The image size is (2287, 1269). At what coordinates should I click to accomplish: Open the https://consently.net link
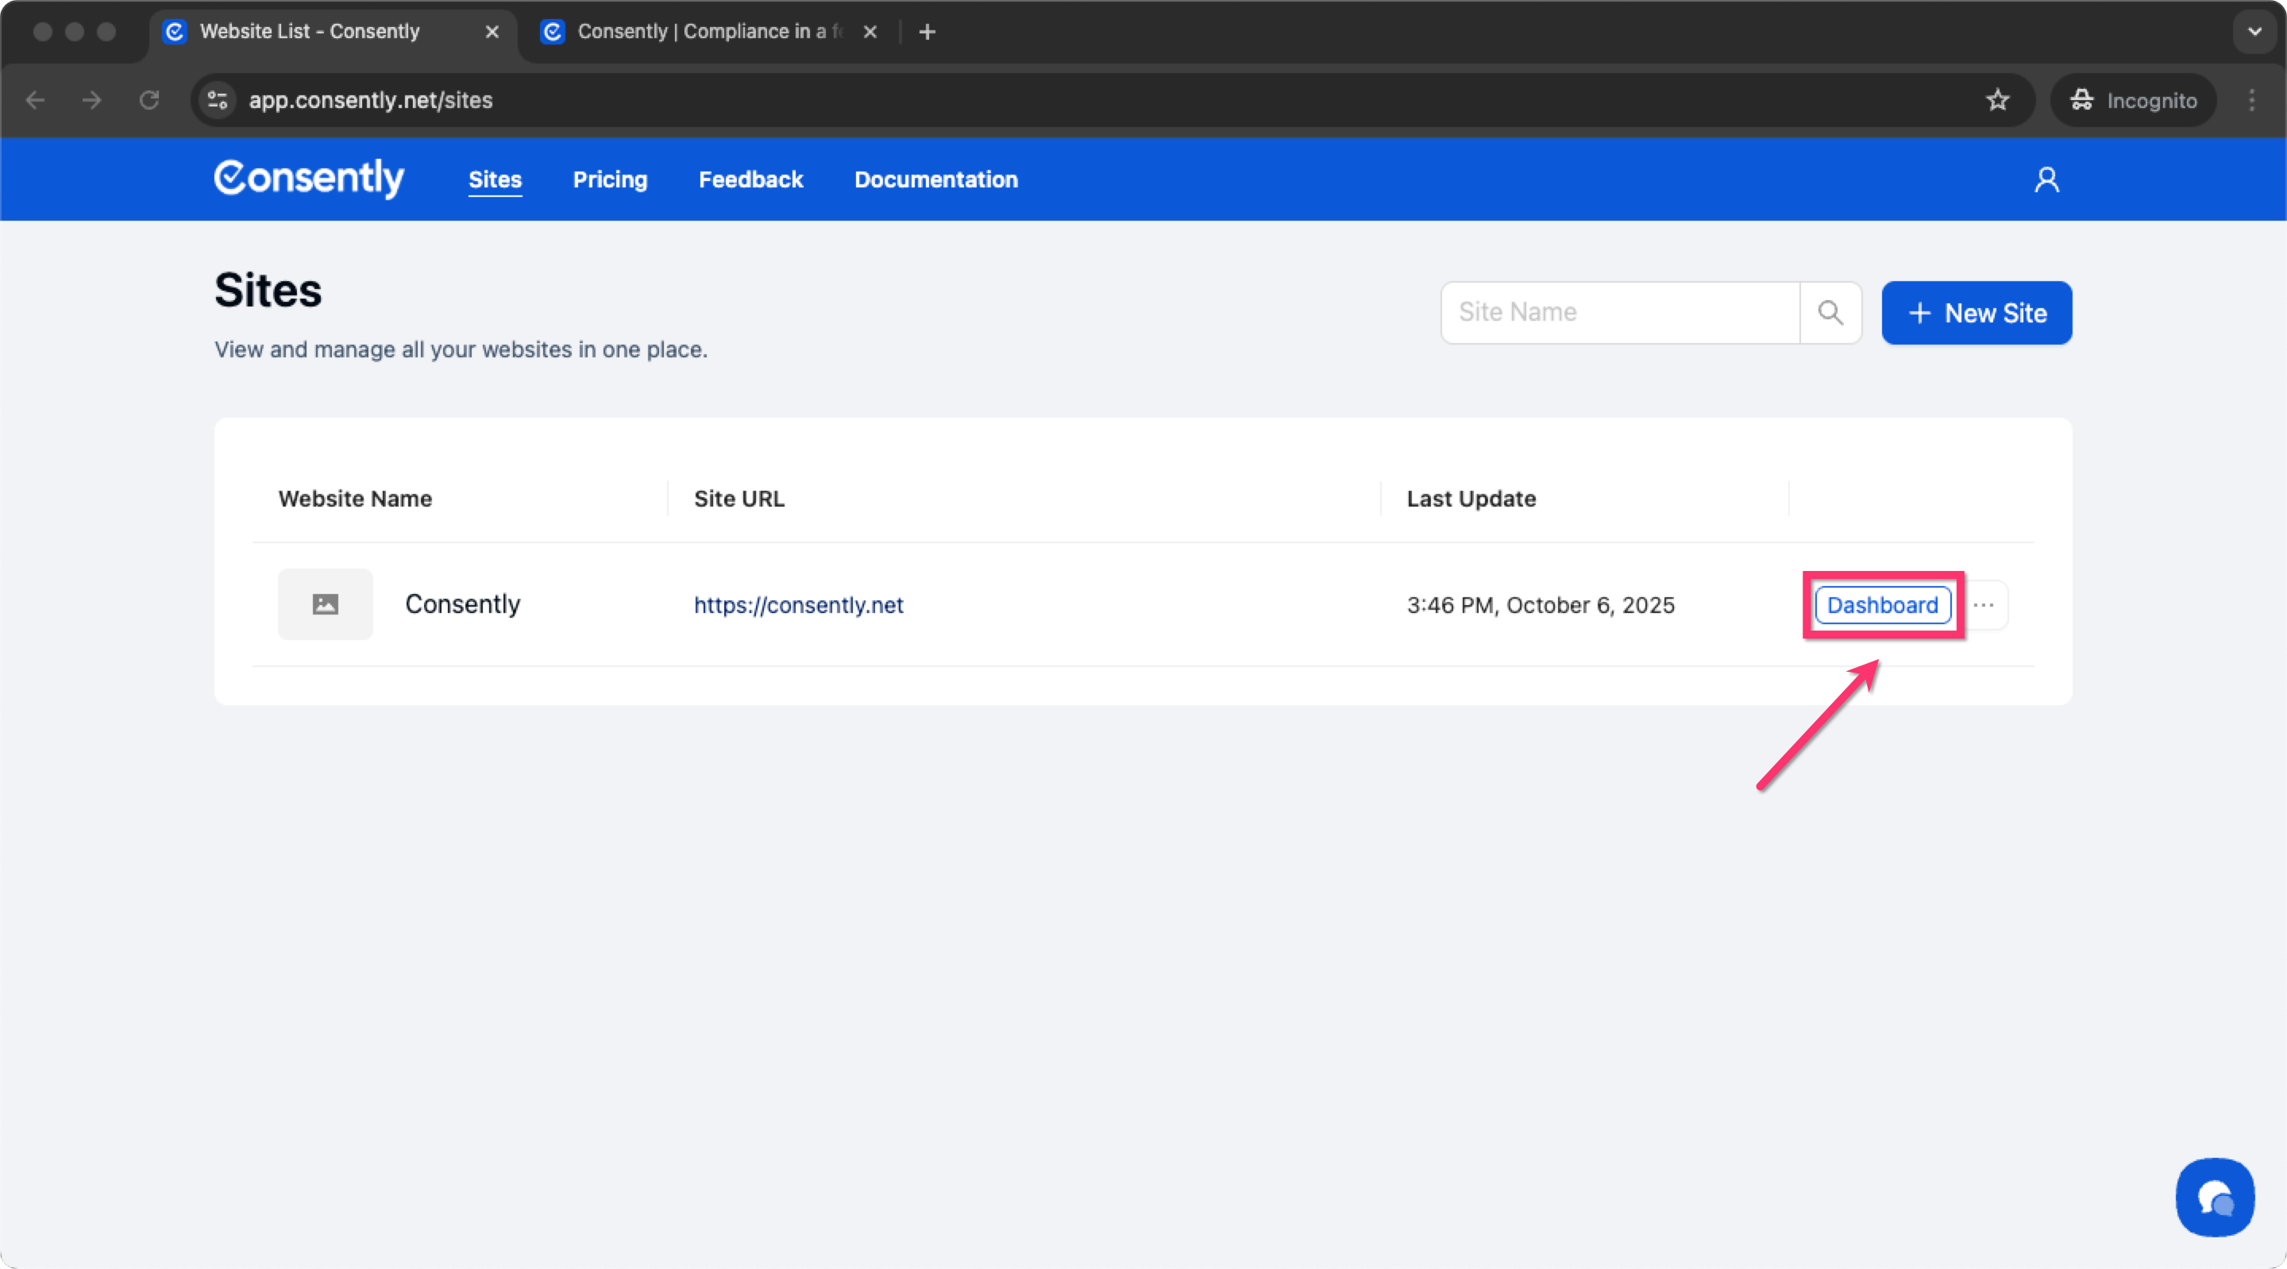pos(798,606)
